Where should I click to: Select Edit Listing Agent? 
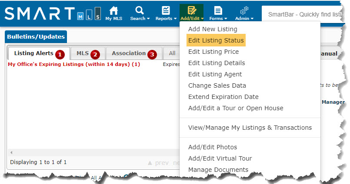coord(215,74)
